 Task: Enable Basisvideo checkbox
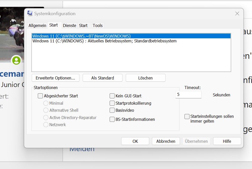pyautogui.click(x=112, y=110)
